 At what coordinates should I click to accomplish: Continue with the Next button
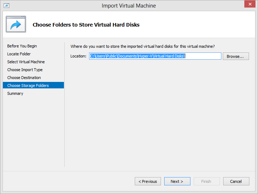pos(177,181)
